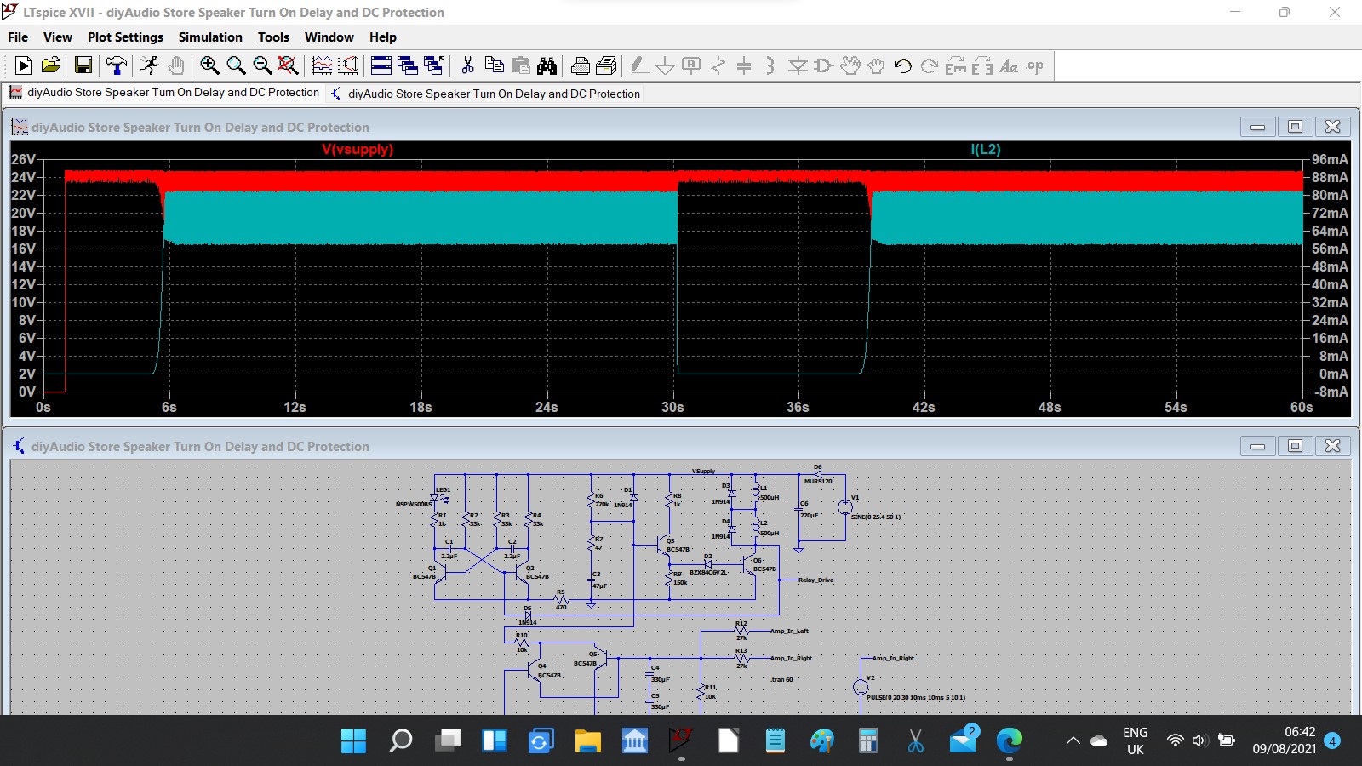
Task: Click the Autorange plot icon
Action: coord(322,66)
